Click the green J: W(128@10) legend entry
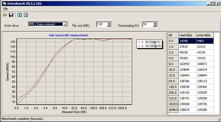The image size is (221, 122). [149, 46]
